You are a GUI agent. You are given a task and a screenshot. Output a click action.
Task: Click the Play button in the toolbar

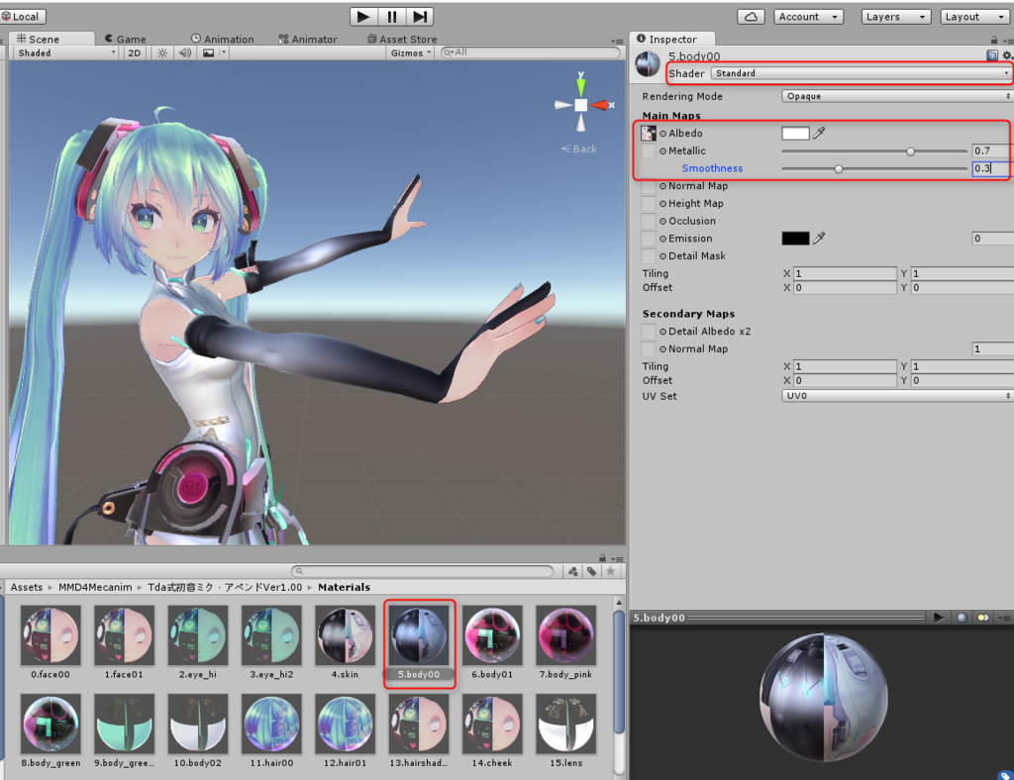click(x=363, y=17)
